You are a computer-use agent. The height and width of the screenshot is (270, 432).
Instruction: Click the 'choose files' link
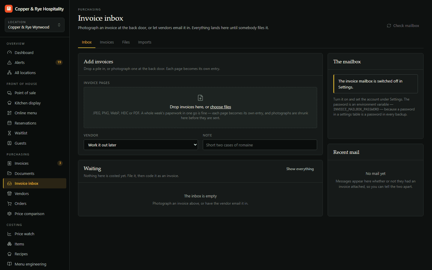[220, 107]
